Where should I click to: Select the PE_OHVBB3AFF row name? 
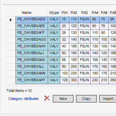(x=32, y=33)
